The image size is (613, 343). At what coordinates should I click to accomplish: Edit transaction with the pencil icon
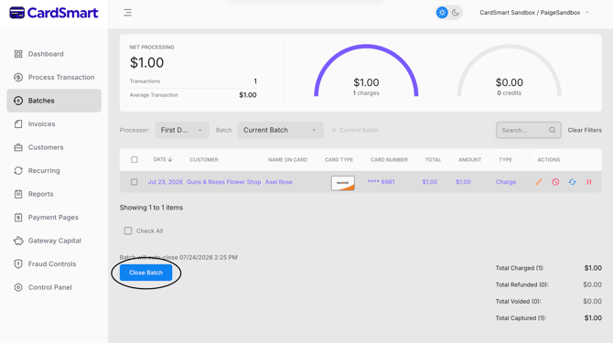(x=539, y=182)
